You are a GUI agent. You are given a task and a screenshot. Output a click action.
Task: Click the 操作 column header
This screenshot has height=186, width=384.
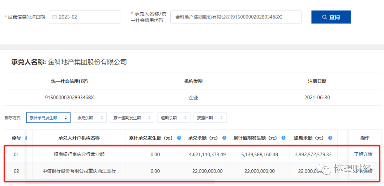365,138
